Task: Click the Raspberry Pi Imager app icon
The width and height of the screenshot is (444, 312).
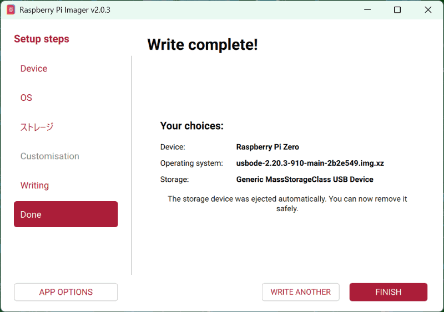Action: [x=11, y=10]
